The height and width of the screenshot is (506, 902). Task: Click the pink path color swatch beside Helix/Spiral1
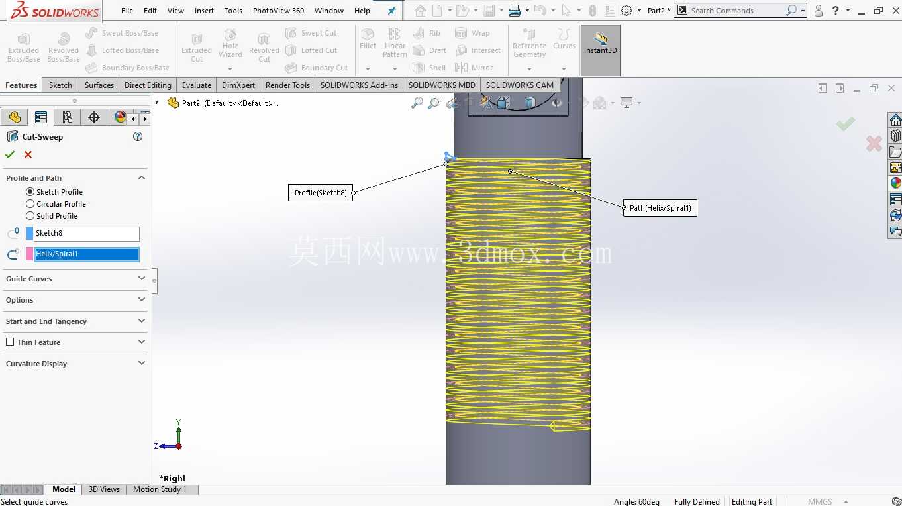coord(29,254)
